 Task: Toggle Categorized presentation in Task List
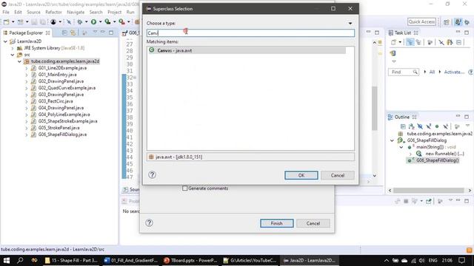point(410,42)
